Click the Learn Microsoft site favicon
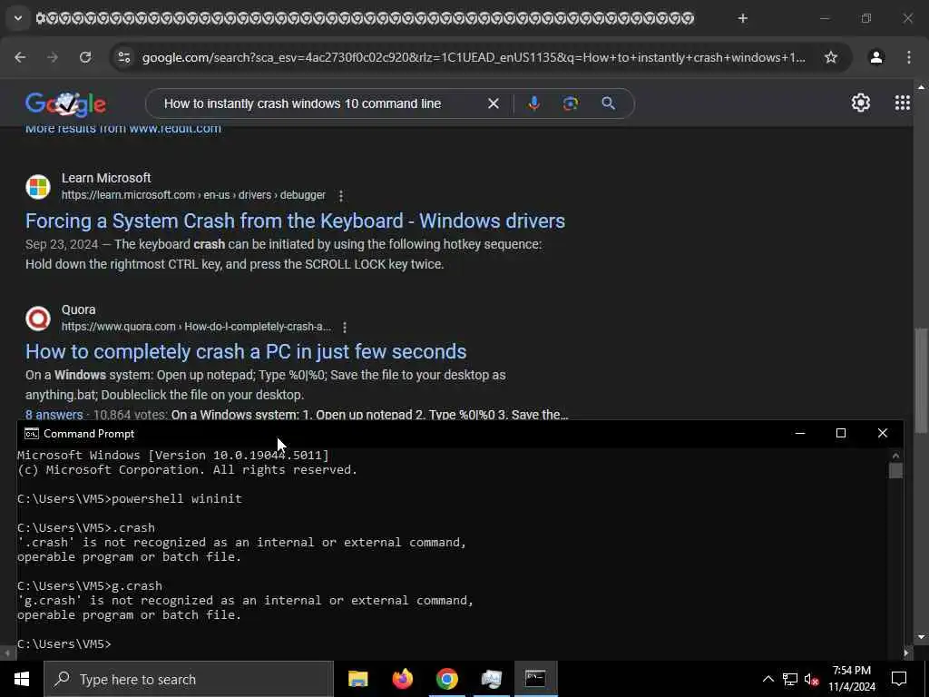 coord(38,187)
